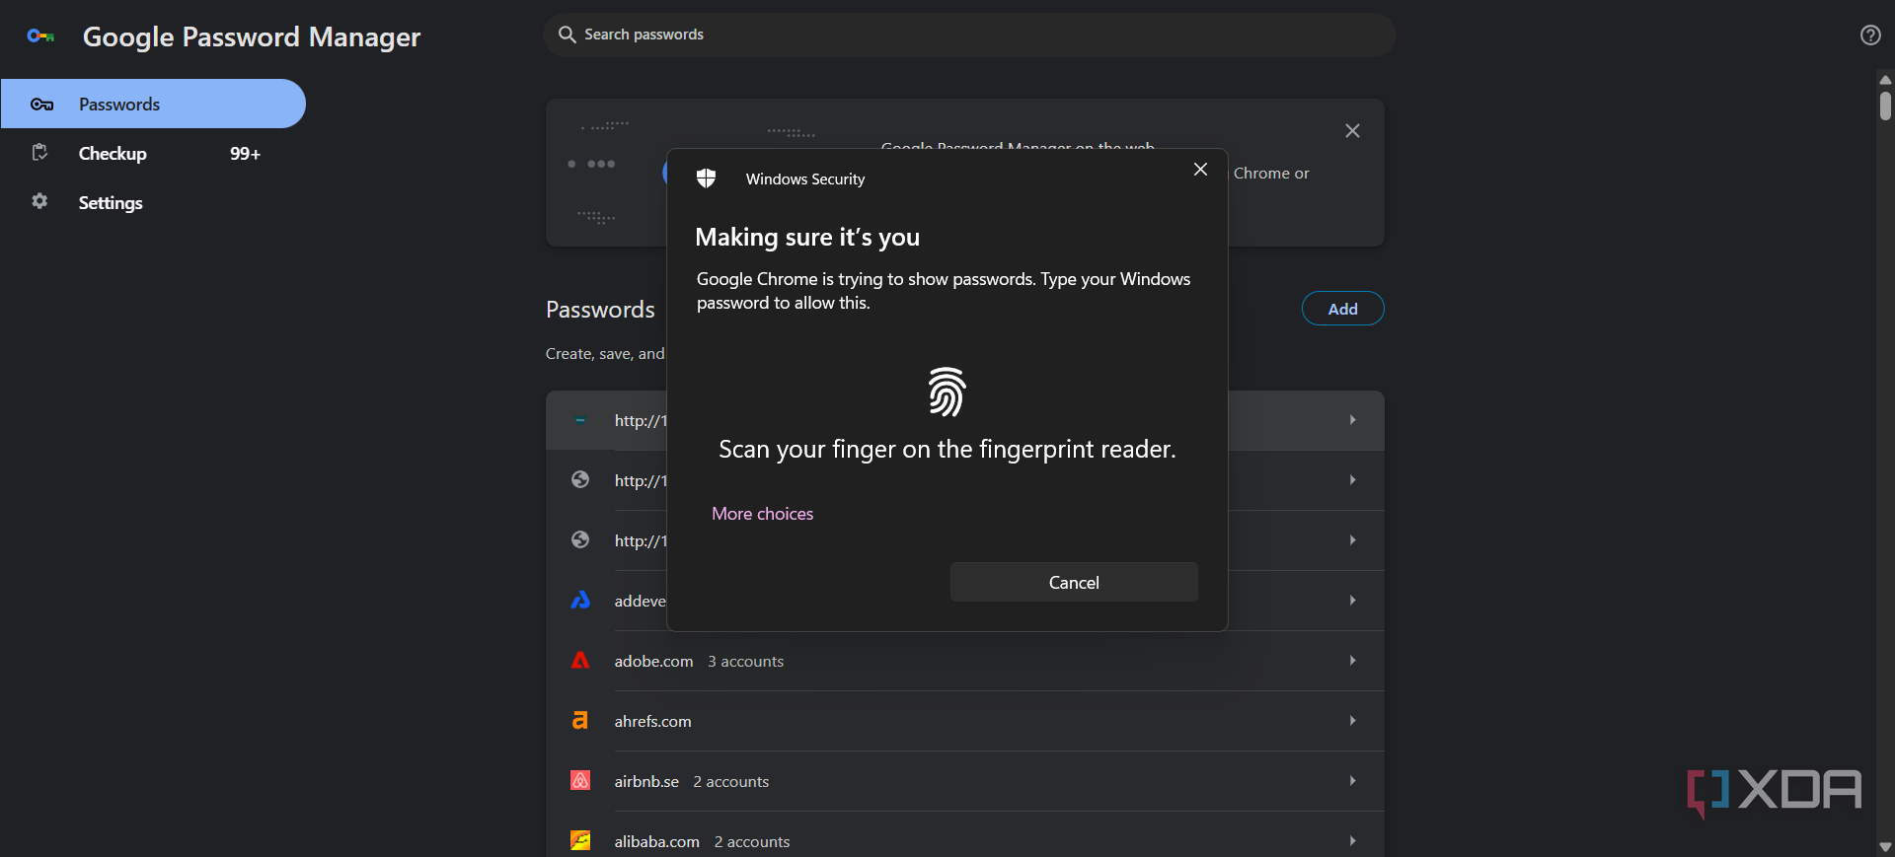
Task: Click More choices link
Action: 763,514
